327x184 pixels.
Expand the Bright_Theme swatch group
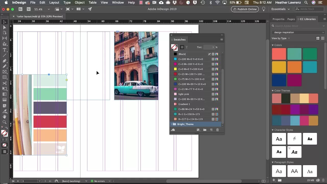click(172, 124)
